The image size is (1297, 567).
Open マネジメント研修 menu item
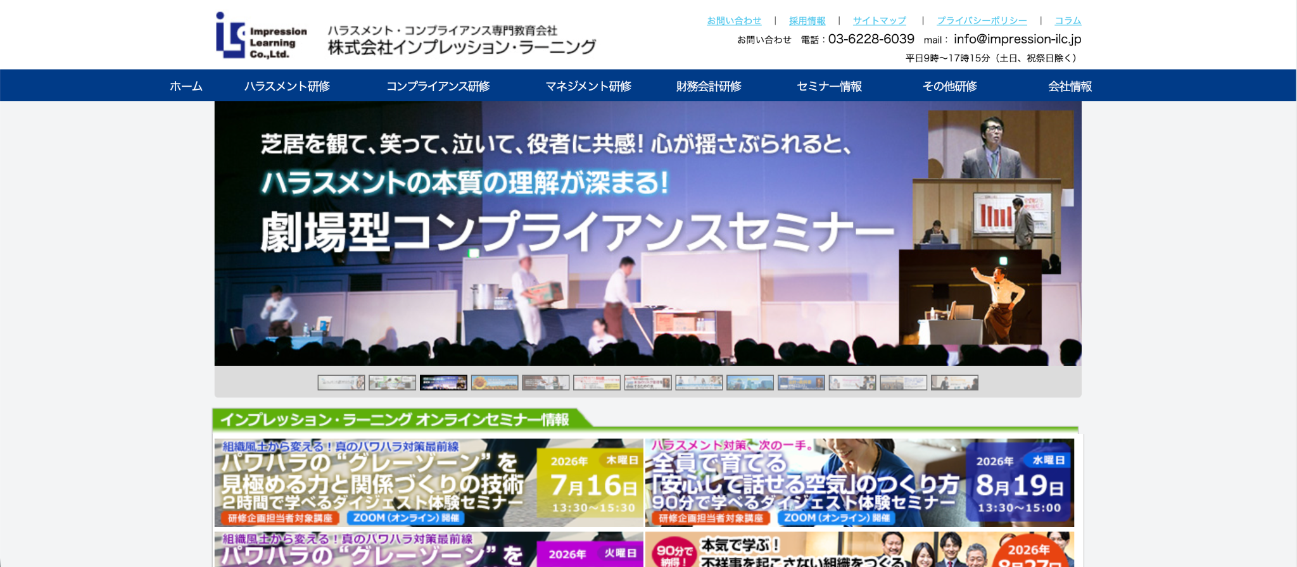click(588, 86)
